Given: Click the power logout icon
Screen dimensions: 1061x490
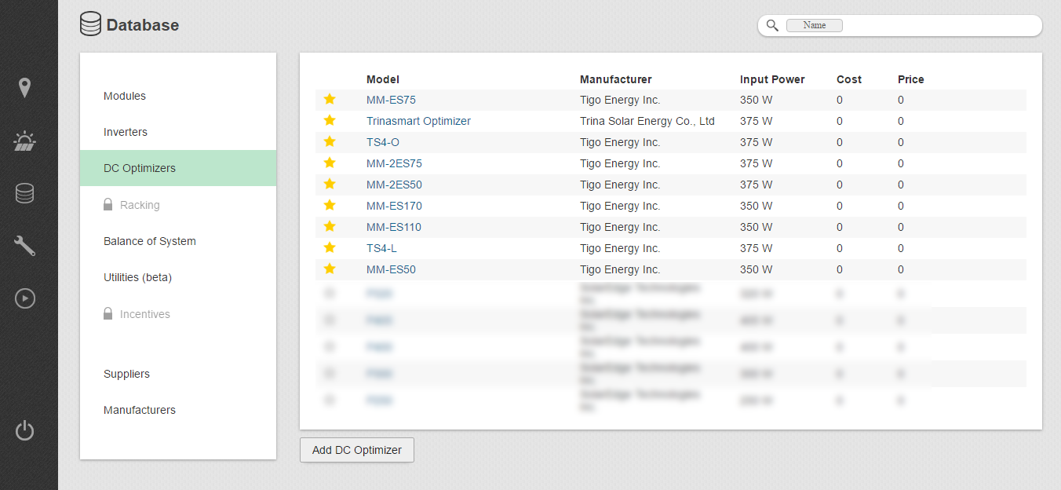Looking at the screenshot, I should point(25,430).
